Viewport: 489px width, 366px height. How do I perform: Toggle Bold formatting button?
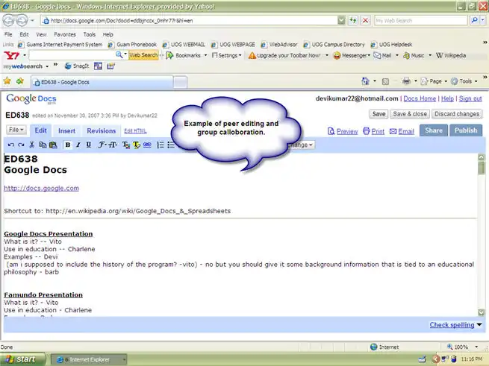[x=68, y=145]
